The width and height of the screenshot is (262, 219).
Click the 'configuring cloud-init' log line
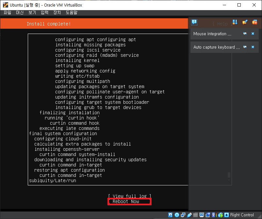point(63,139)
